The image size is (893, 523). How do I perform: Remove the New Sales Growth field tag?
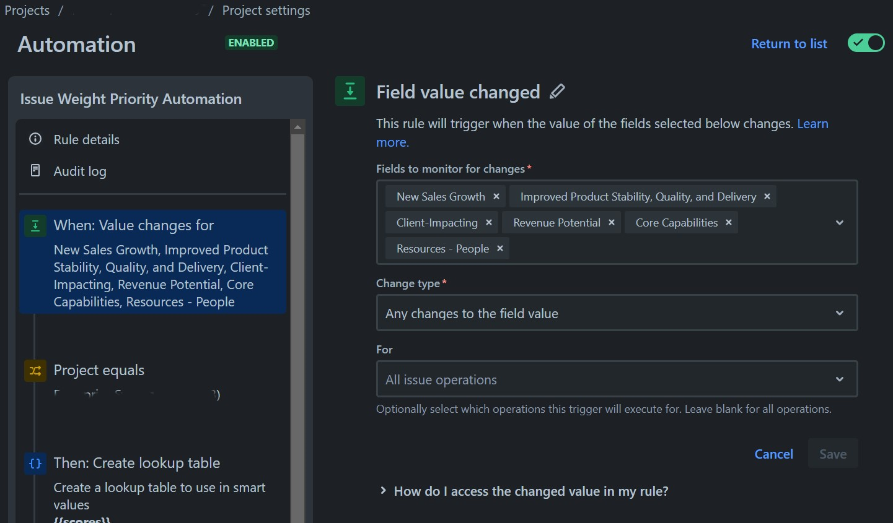496,196
